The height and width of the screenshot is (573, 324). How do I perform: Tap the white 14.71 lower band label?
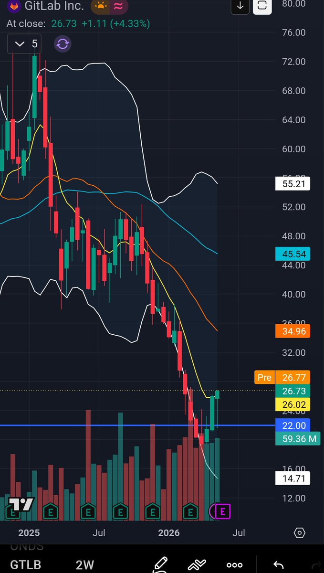click(293, 478)
